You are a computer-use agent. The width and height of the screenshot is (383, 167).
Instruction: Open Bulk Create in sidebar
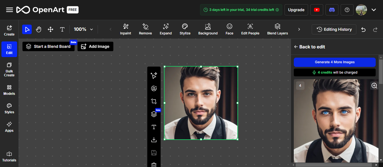[x=9, y=70]
